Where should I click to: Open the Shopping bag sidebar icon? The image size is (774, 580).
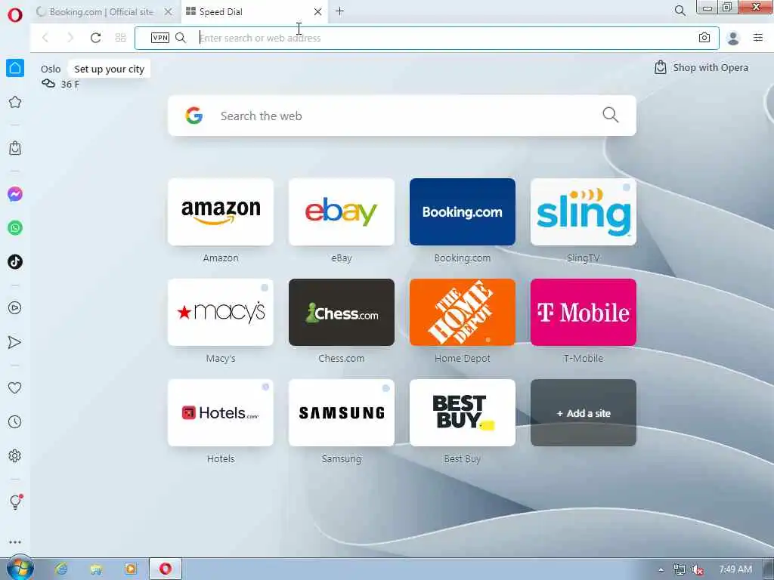click(15, 148)
